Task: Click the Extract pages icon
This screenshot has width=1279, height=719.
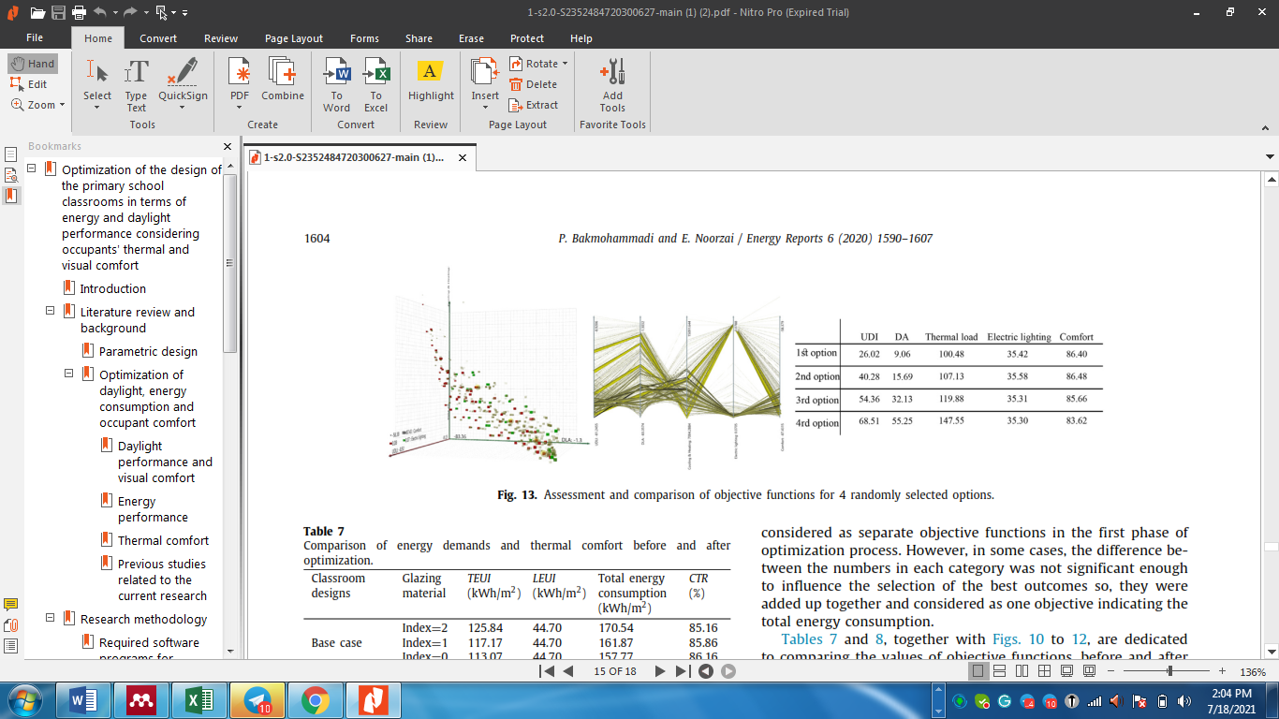Action: click(534, 105)
